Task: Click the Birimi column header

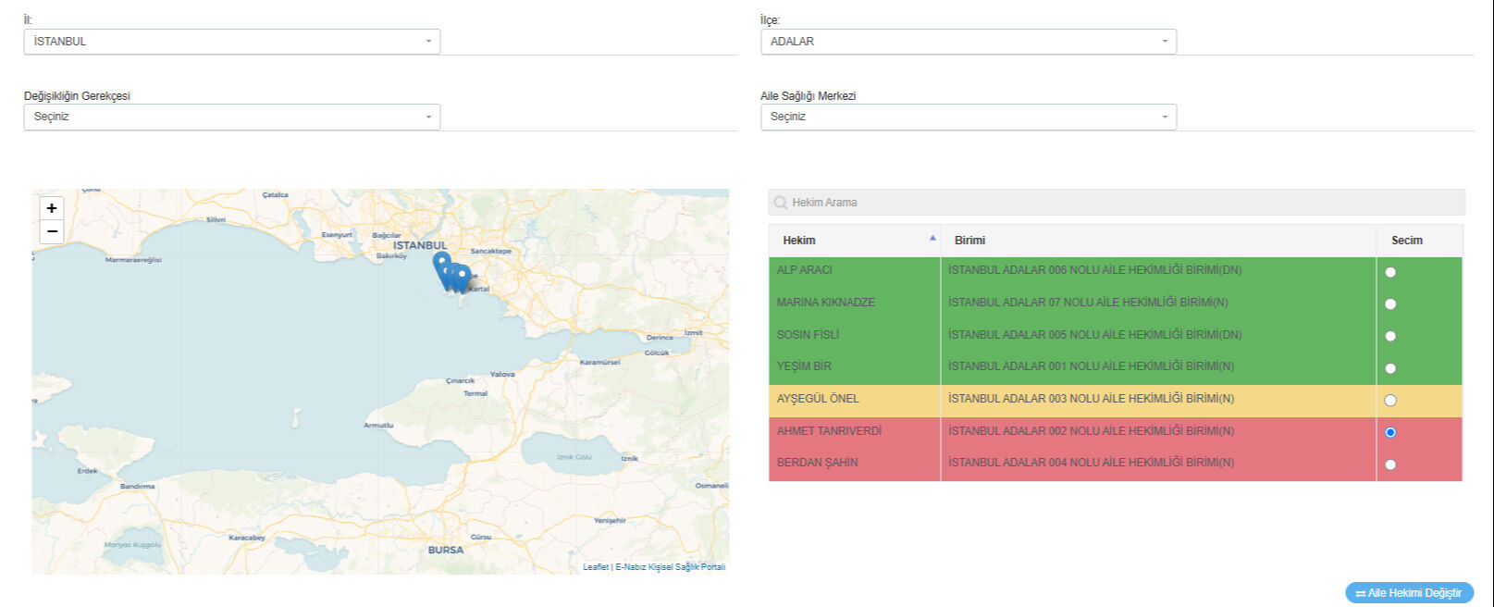Action: 970,241
